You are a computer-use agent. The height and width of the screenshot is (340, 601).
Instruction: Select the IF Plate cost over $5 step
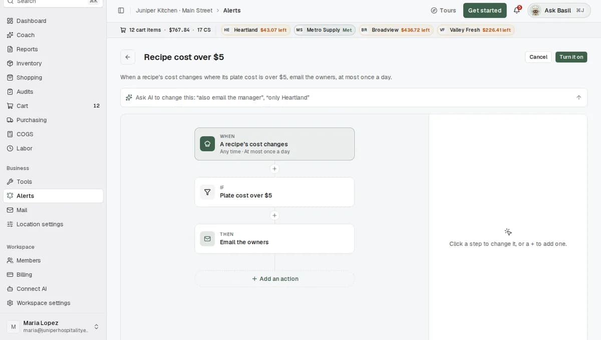point(274,192)
